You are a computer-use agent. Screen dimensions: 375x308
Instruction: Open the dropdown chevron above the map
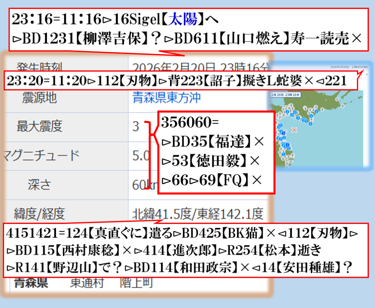367,73
